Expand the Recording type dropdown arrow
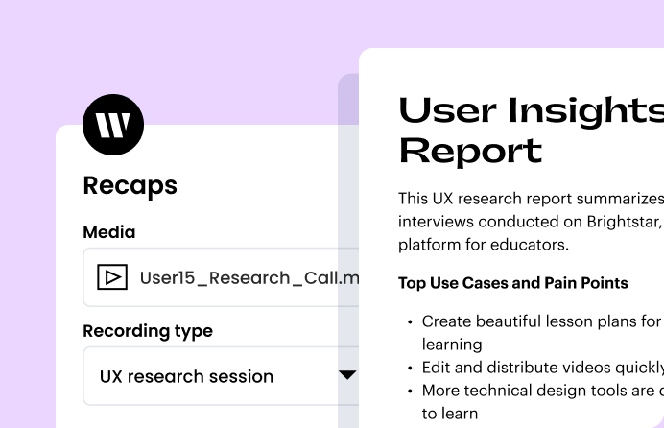The height and width of the screenshot is (428, 664). (x=347, y=375)
